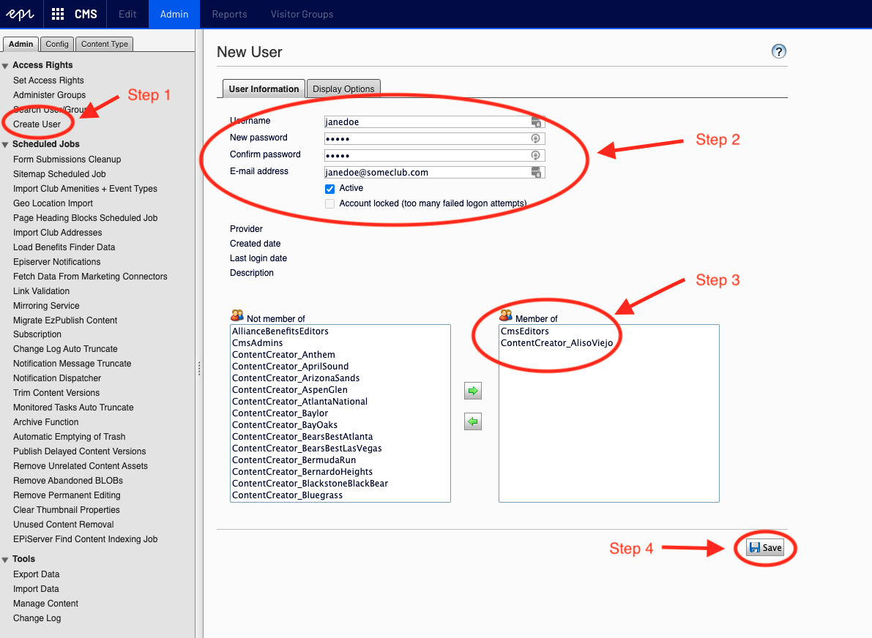
Task: Switch to the Edit top menu
Action: click(127, 14)
